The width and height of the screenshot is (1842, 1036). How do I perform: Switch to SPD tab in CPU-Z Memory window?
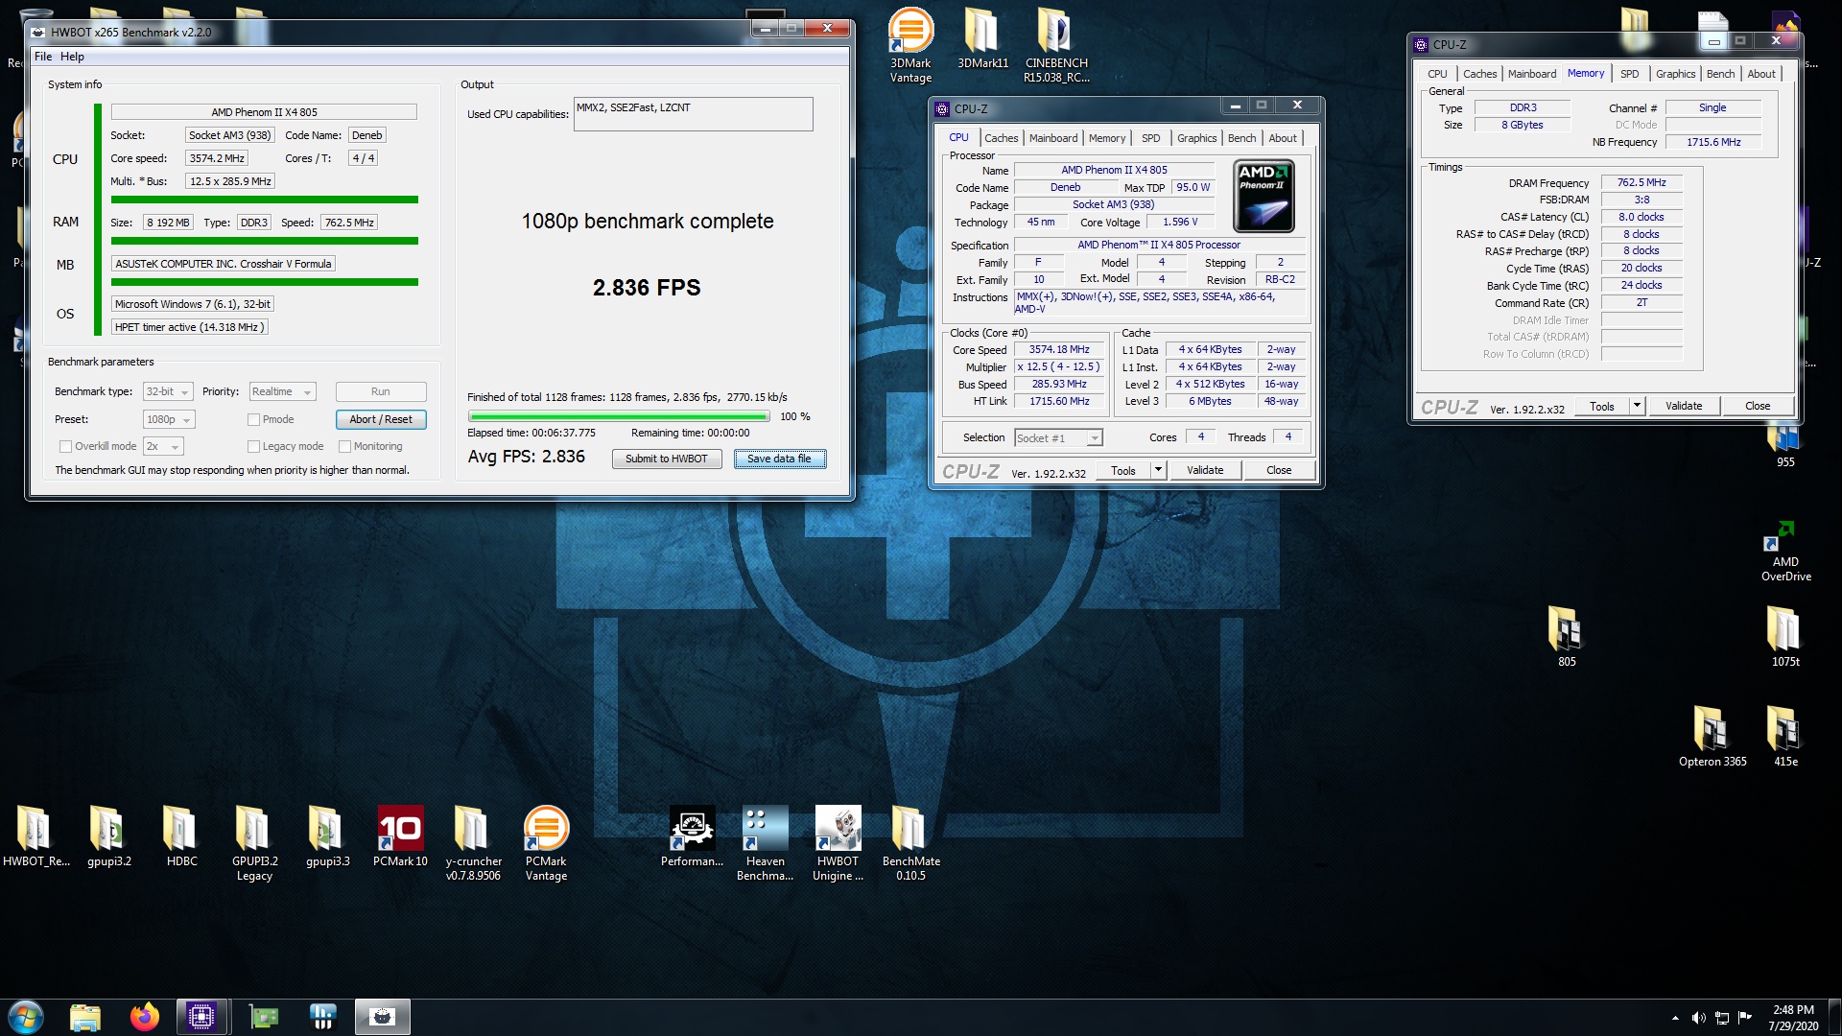click(x=1629, y=74)
